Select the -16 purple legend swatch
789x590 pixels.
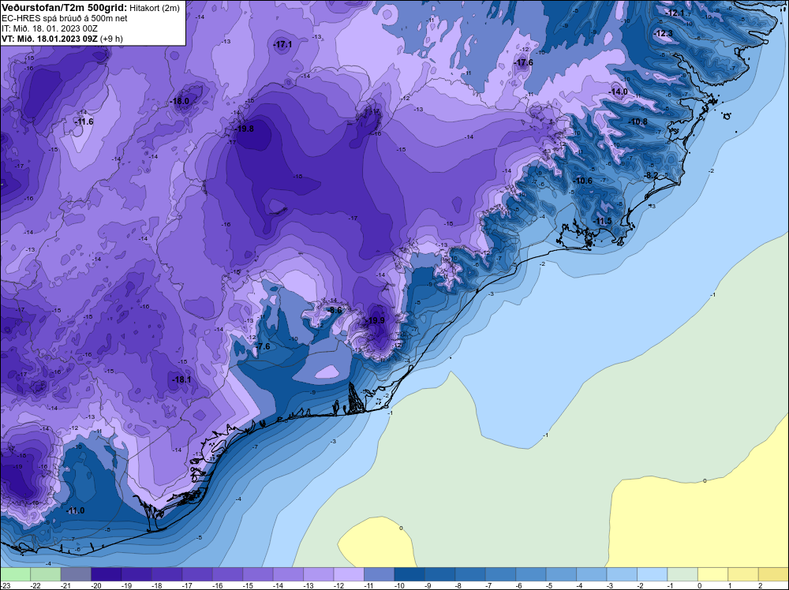coord(227,574)
